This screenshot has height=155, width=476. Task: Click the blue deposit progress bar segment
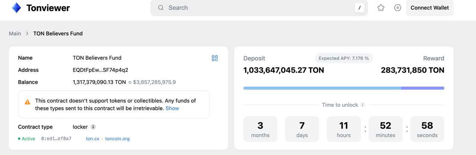[x=322, y=88]
